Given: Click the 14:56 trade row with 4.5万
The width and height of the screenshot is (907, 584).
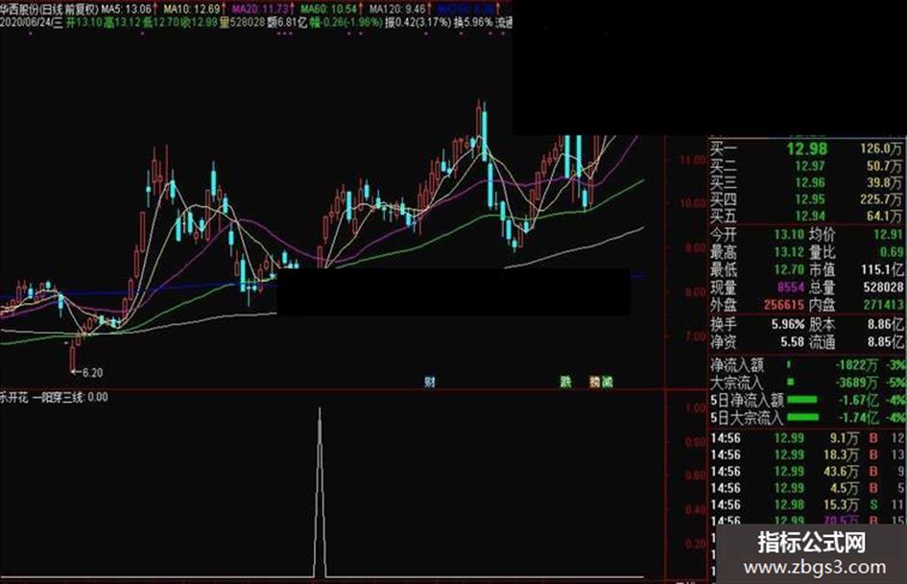Looking at the screenshot, I should [807, 489].
